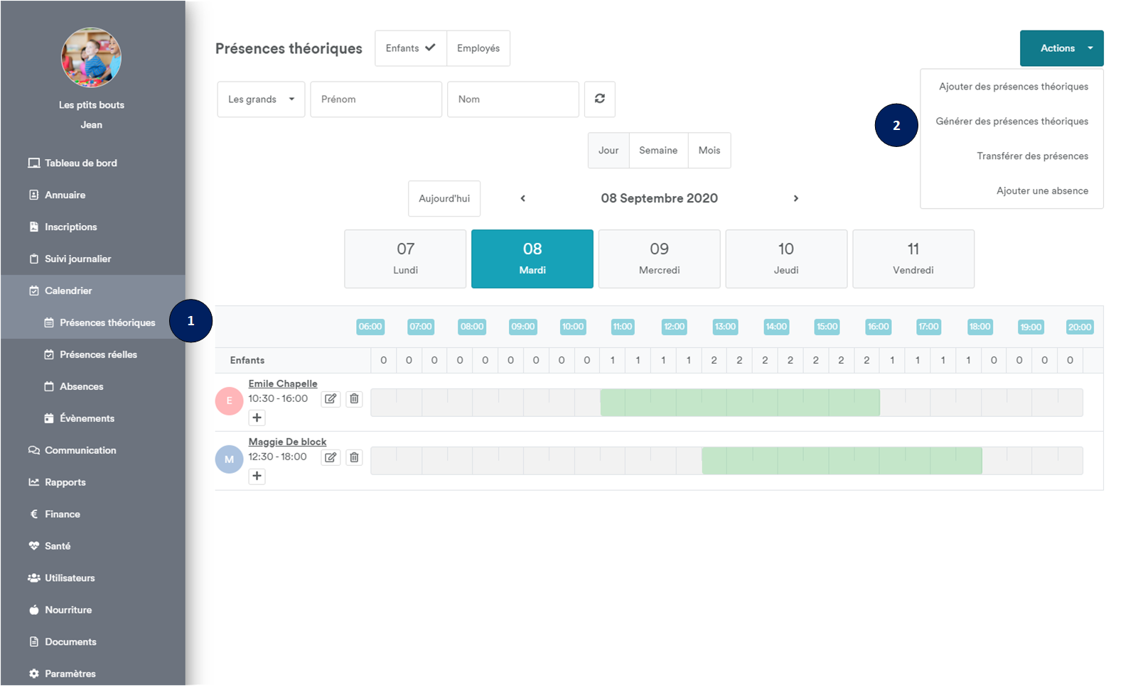
Task: Expand the Actions dropdown button
Action: click(x=1061, y=48)
